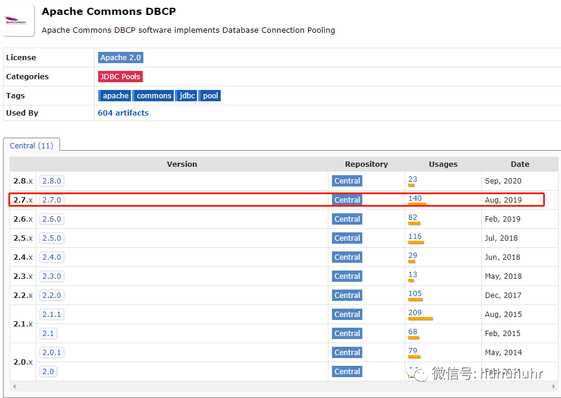Open the 116 usages link
The image size is (561, 398).
[415, 237]
